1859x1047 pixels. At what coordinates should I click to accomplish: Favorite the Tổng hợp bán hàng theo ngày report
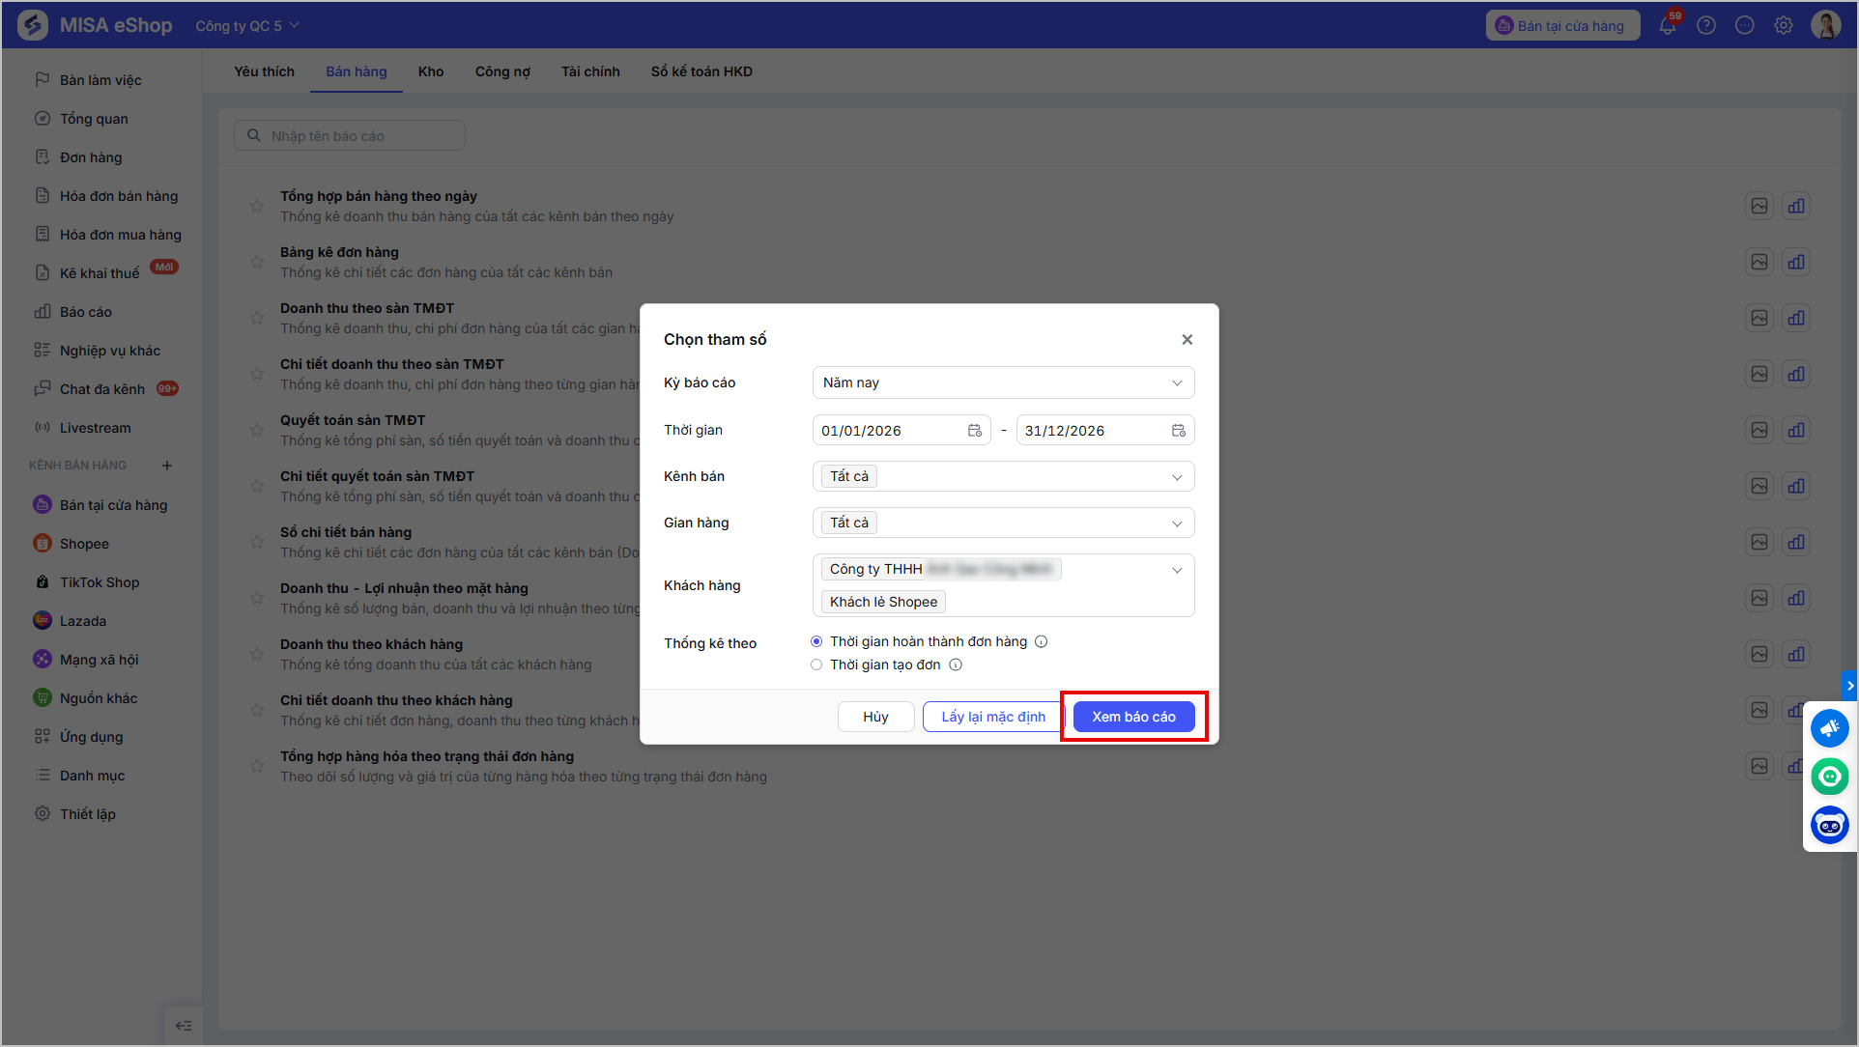(257, 206)
